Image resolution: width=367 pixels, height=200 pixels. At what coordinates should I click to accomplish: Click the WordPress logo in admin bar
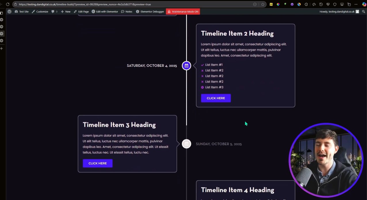tap(9, 11)
